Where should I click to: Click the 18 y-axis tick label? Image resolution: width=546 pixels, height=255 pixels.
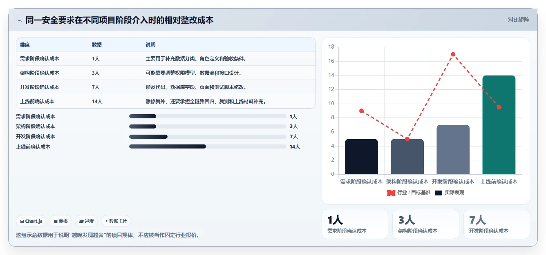pos(331,47)
